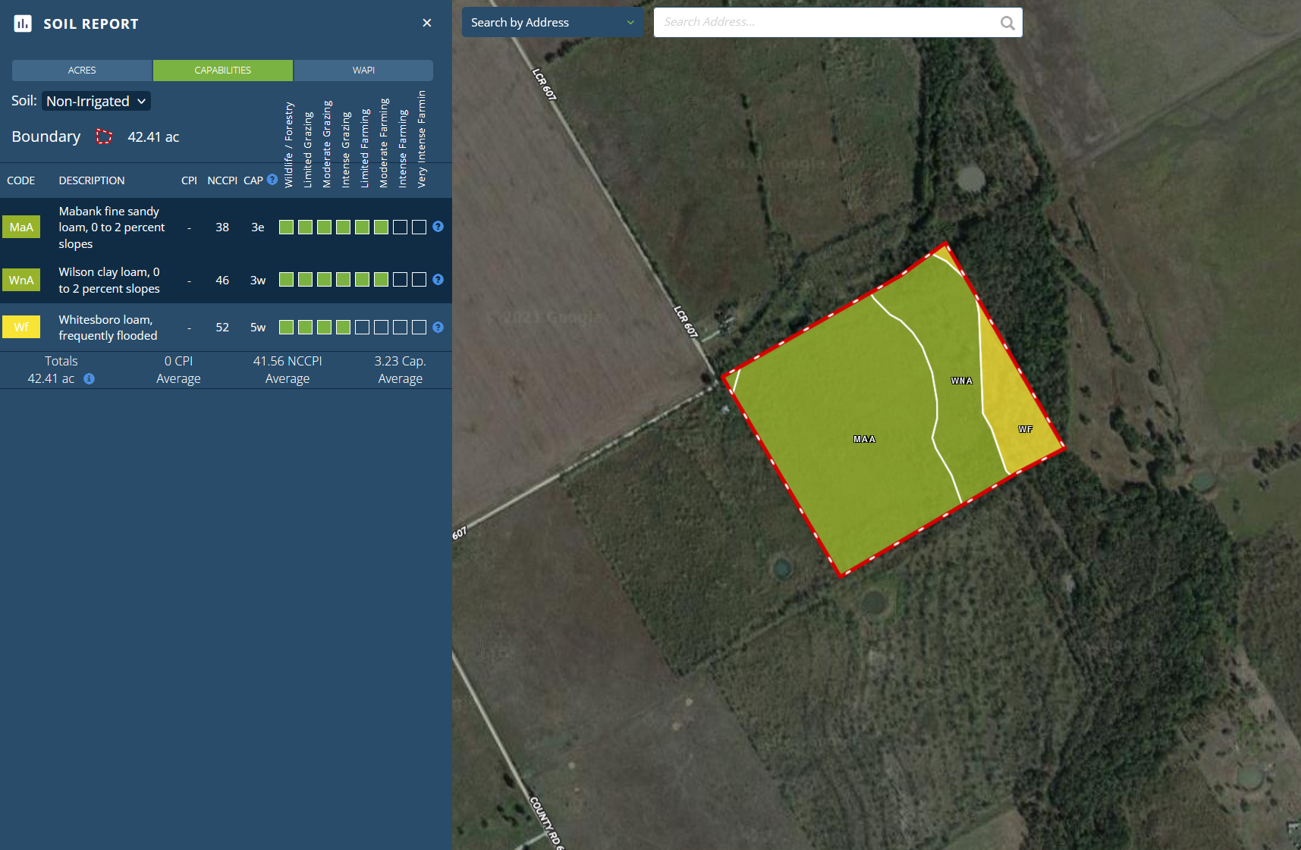Click the Search Address input field

(827, 23)
